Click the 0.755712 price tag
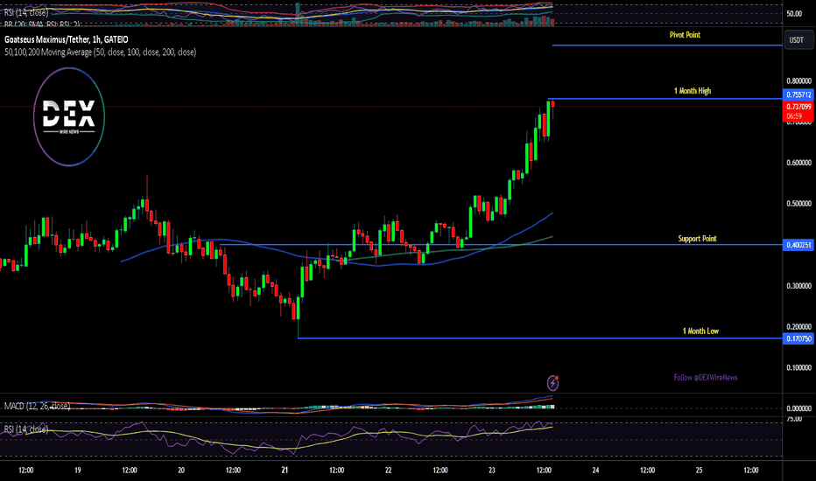This screenshot has height=481, width=816. click(798, 94)
